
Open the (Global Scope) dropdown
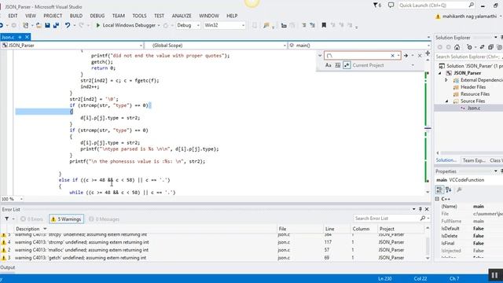(285, 46)
